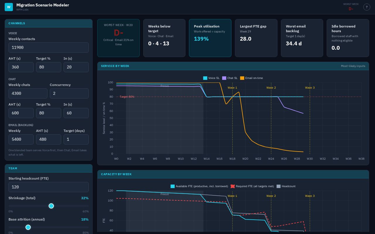Image resolution: width=375 pixels, height=234 pixels.
Task: Click the Wave 1 marker in service chart
Action: pos(232,88)
